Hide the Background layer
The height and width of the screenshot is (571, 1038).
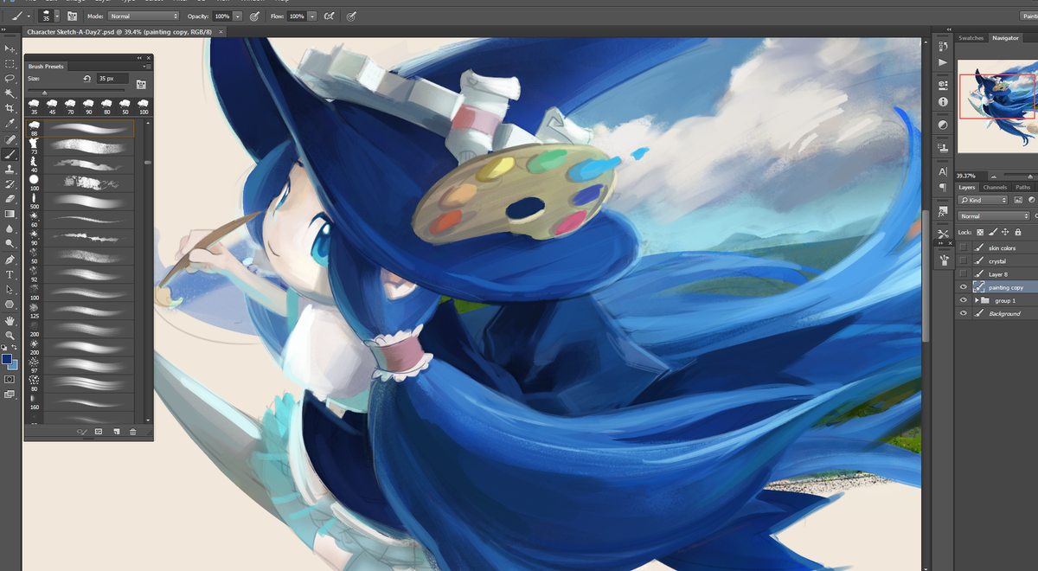coord(964,313)
